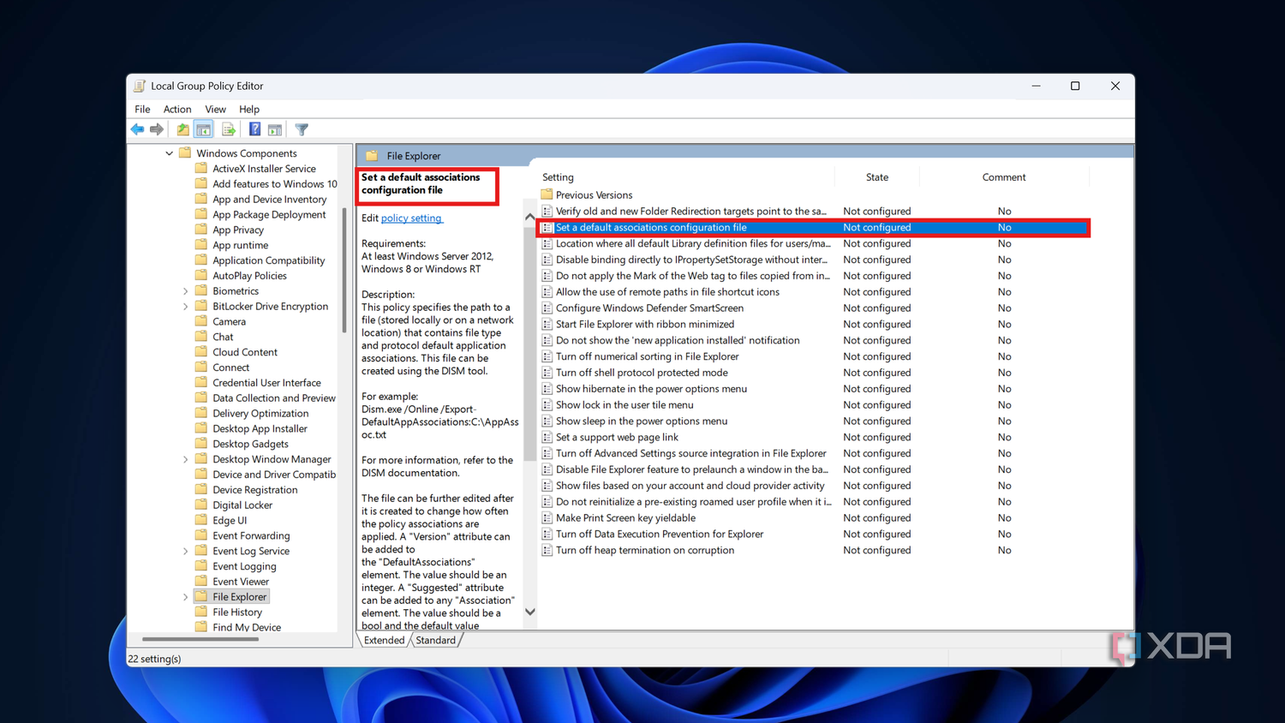Click folder icon beside Camera

point(201,321)
